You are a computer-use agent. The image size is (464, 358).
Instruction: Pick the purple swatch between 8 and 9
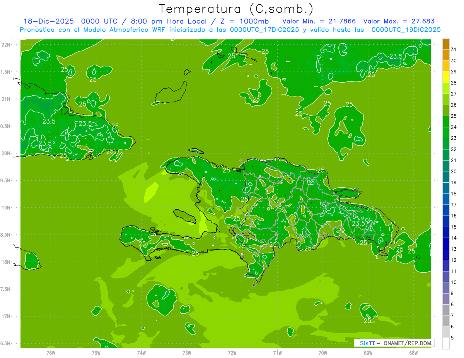pos(446,299)
